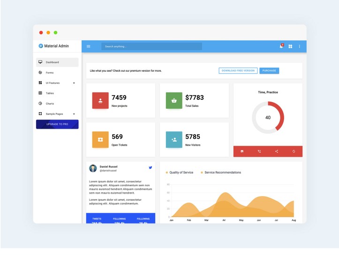Image resolution: width=339 pixels, height=256 pixels.
Task: Open the notifications bell icon
Action: tap(281, 46)
